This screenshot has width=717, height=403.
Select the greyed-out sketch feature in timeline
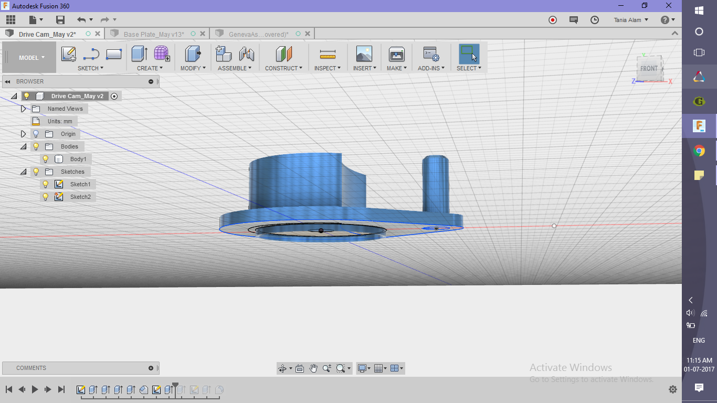coord(194,389)
